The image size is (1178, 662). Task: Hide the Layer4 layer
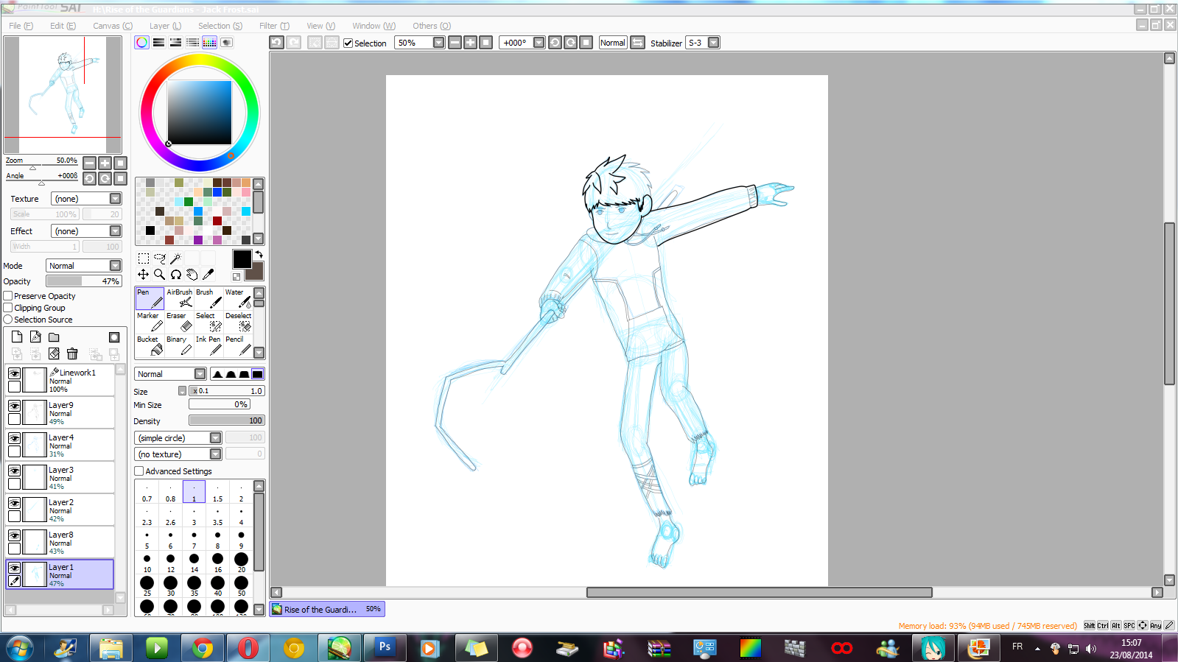pos(14,438)
